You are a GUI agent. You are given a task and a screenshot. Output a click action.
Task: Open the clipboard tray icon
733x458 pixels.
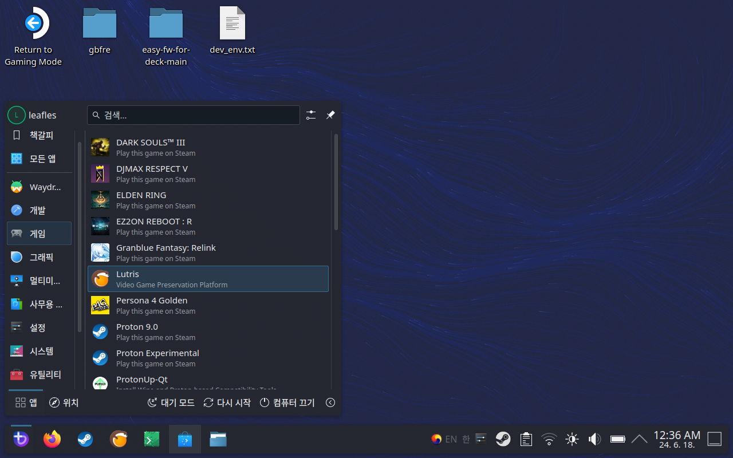526,439
